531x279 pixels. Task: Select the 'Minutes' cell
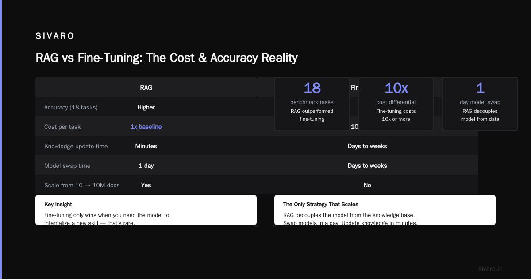coord(146,146)
